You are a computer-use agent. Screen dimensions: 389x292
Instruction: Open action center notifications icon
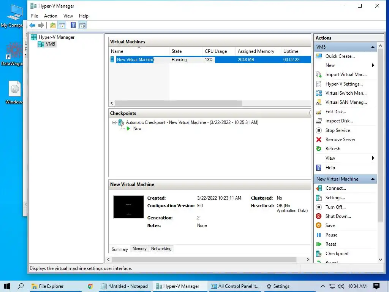point(376,286)
